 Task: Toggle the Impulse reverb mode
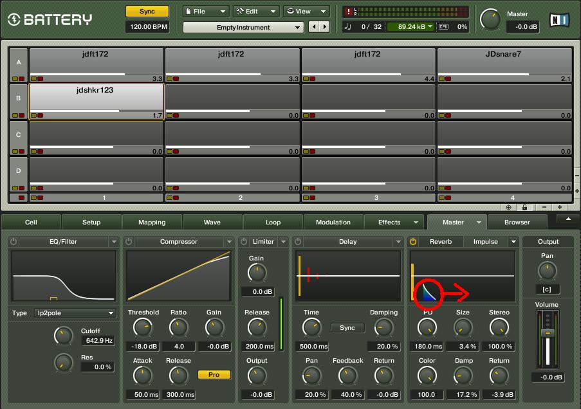(485, 242)
